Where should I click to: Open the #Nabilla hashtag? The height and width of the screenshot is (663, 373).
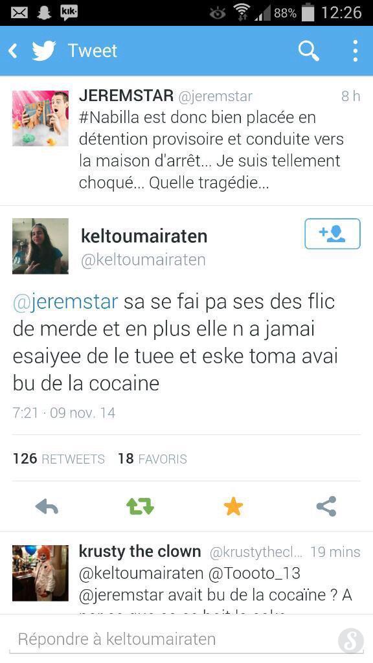(109, 117)
